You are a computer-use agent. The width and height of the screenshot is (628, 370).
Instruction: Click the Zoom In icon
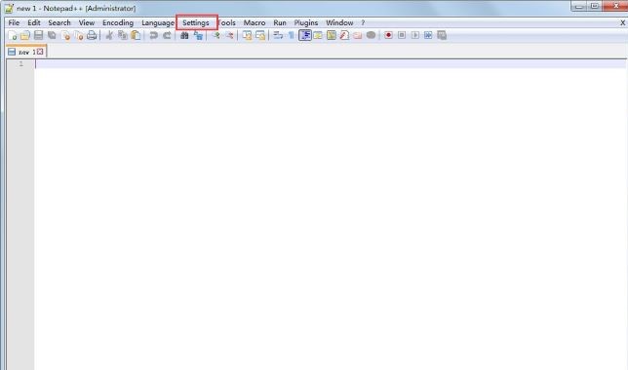[216, 35]
